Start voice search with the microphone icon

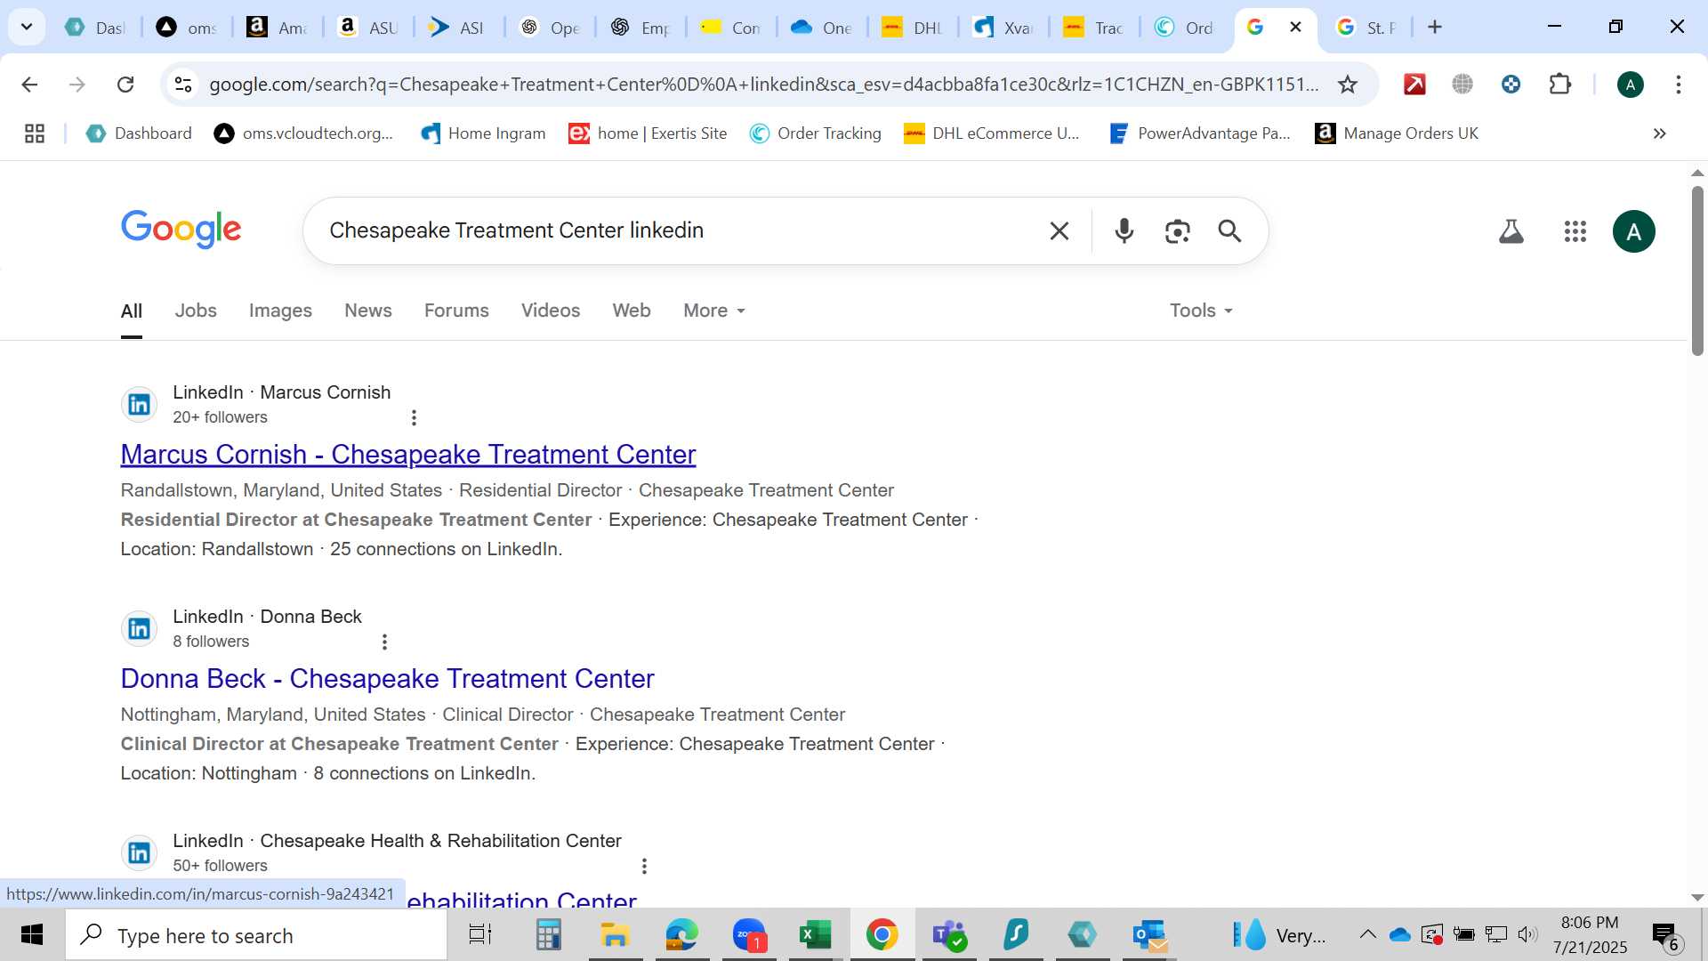[x=1124, y=231]
